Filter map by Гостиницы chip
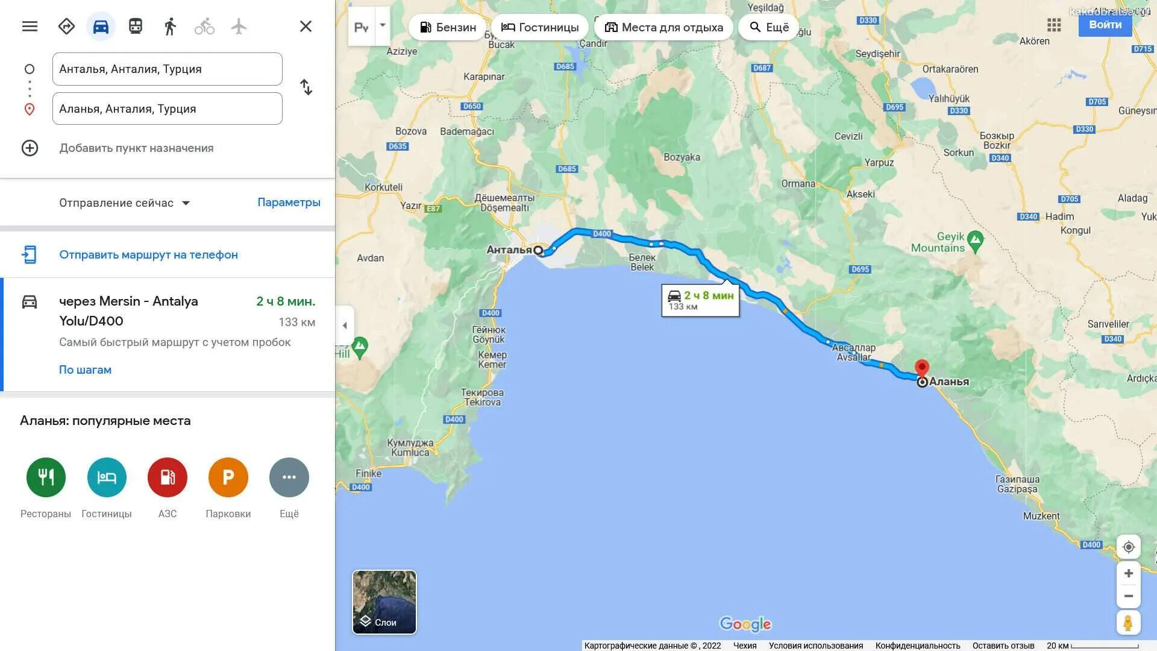Screen dimensions: 1157x651 540,27
